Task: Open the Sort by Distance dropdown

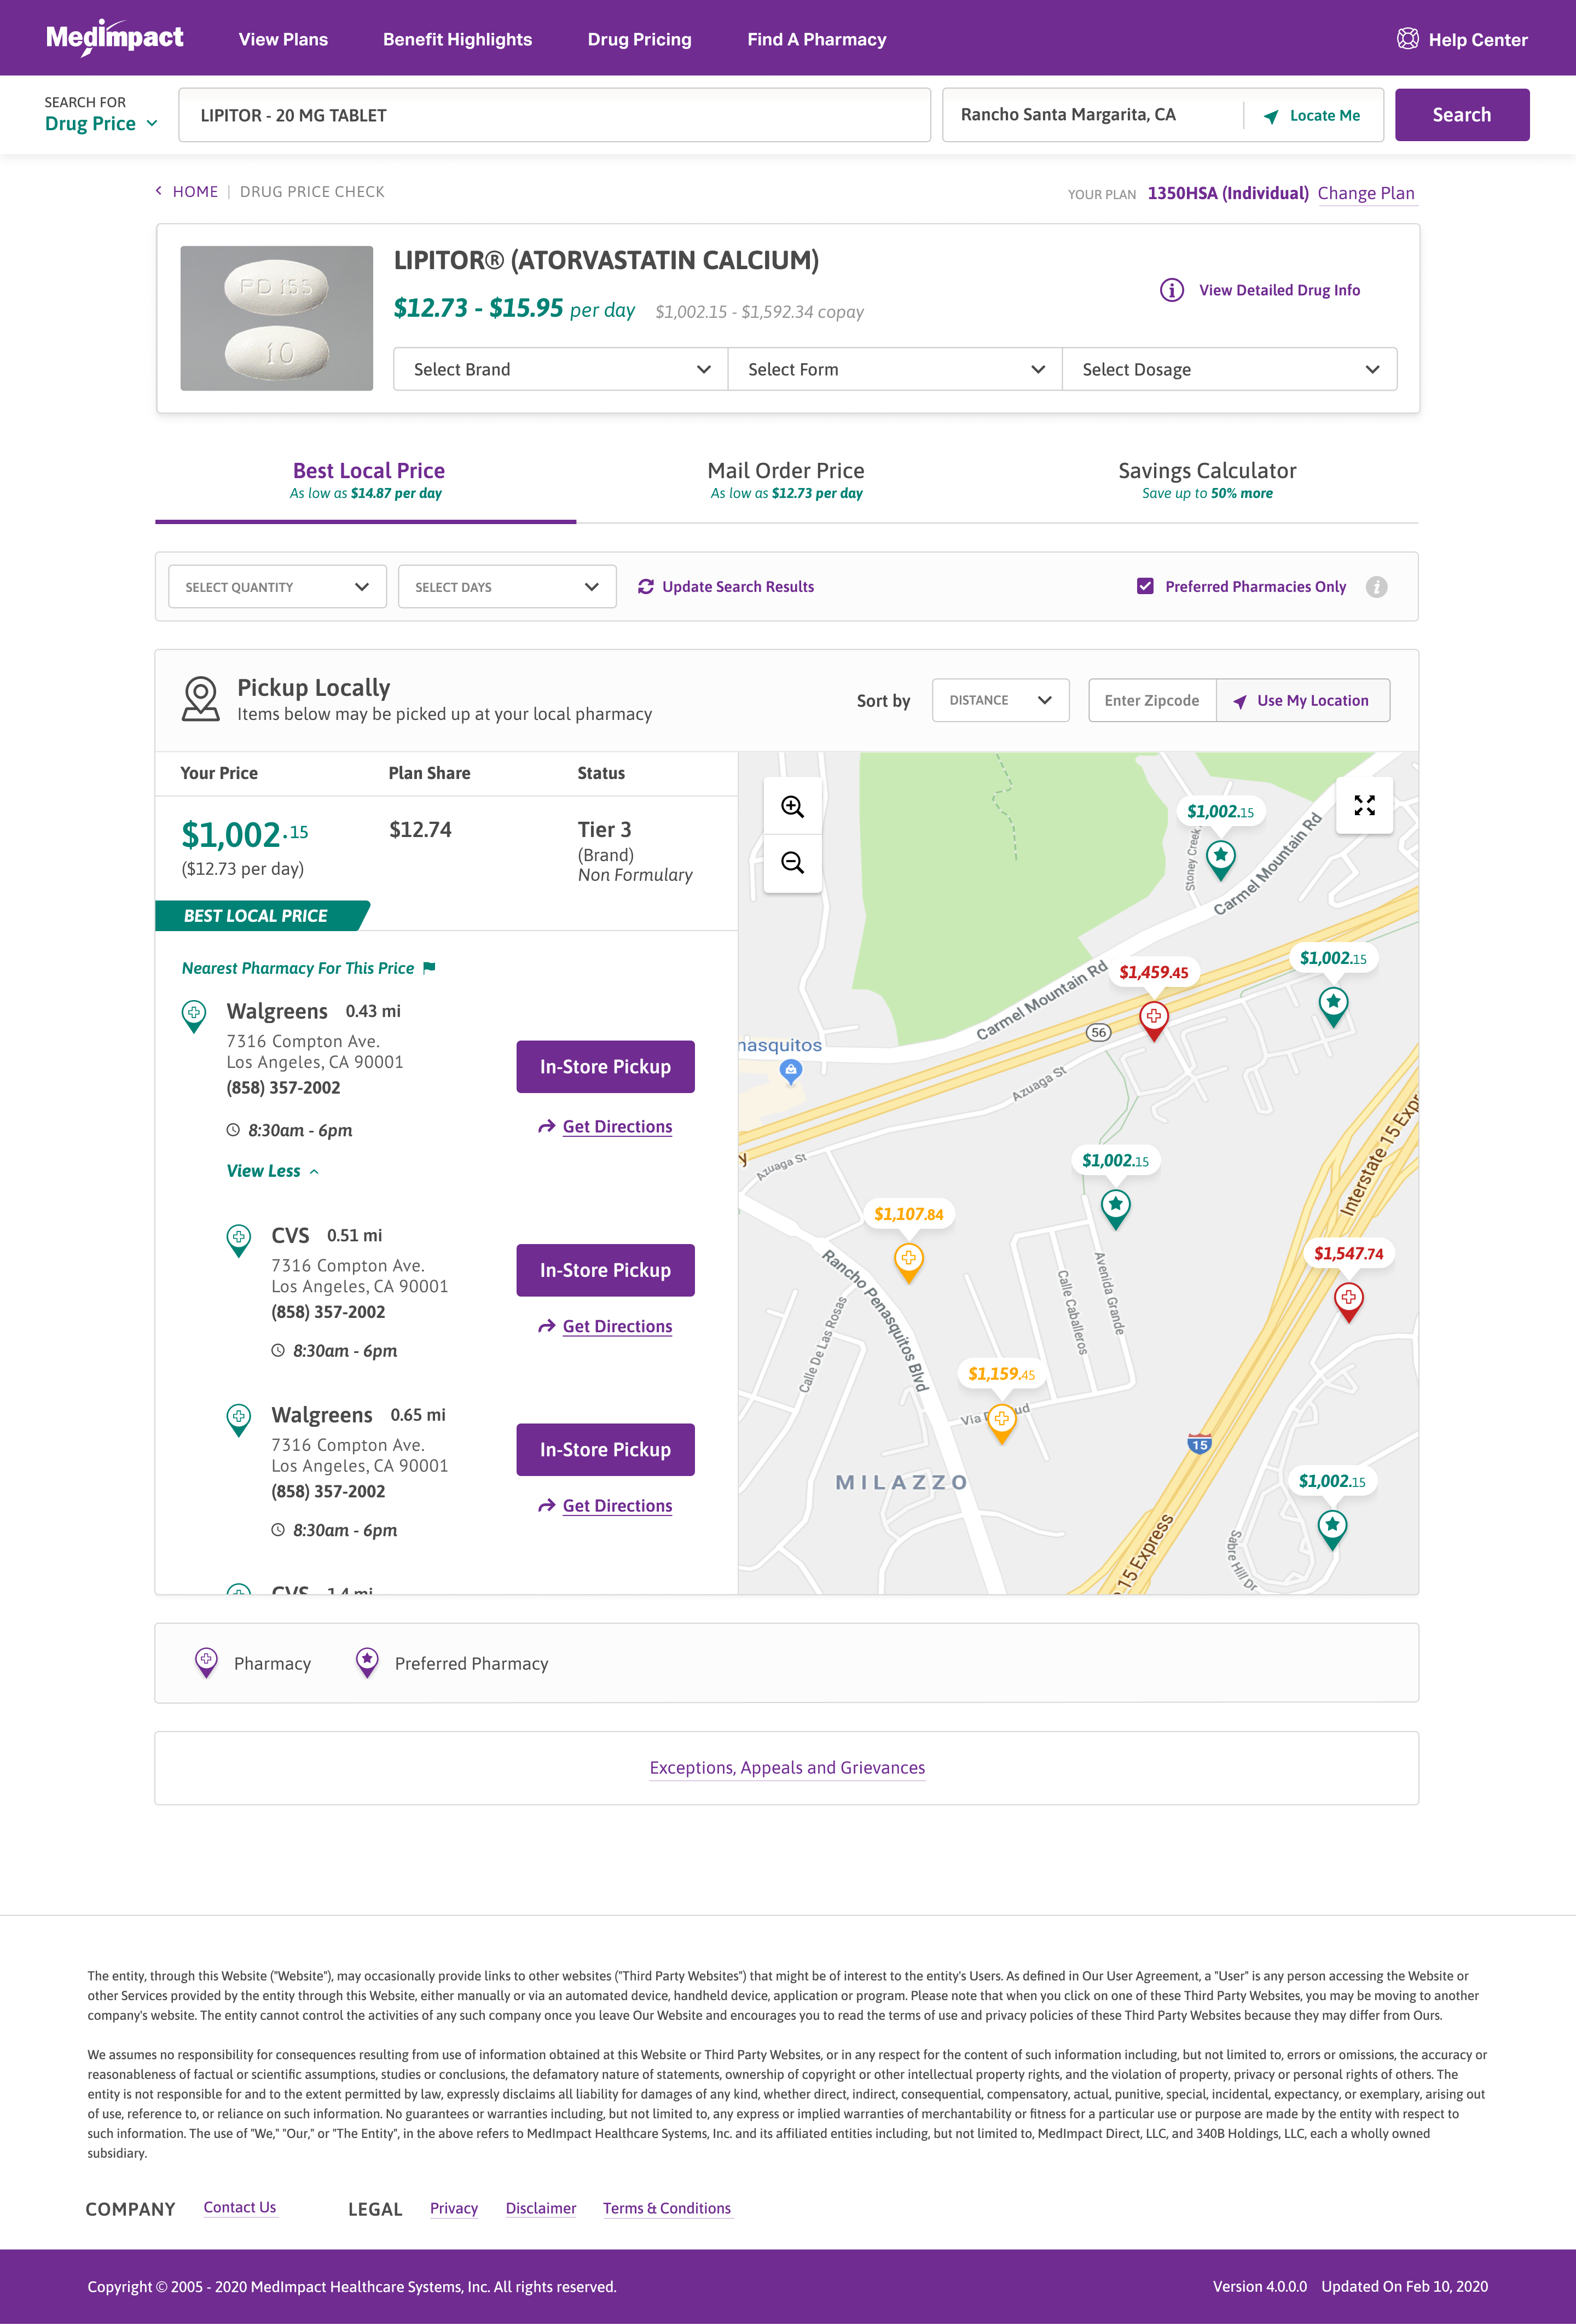Action: [x=1000, y=700]
